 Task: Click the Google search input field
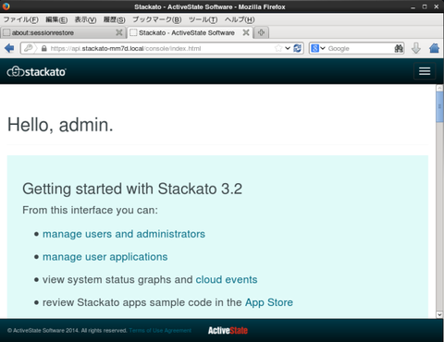coord(360,48)
